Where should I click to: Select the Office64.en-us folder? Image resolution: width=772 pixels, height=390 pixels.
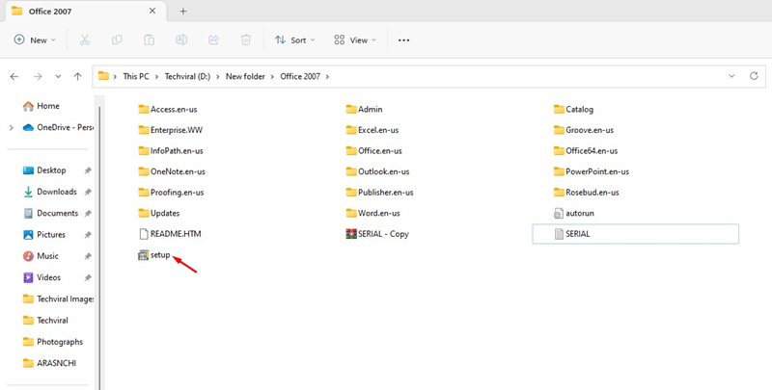tap(586, 151)
